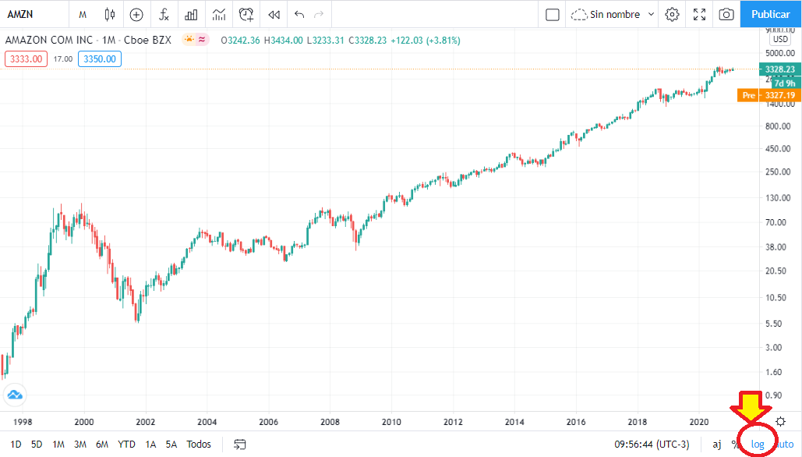
Task: Select the 5A time range
Action: tap(171, 445)
